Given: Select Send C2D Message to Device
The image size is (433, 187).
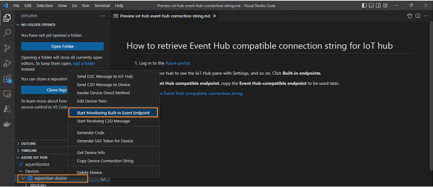Looking at the screenshot, I should [x=114, y=85].
